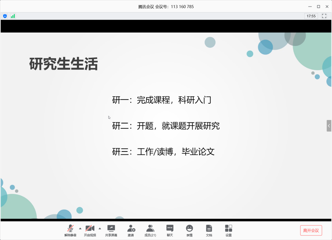Unmute the microphone
The image size is (332, 240).
point(70,230)
